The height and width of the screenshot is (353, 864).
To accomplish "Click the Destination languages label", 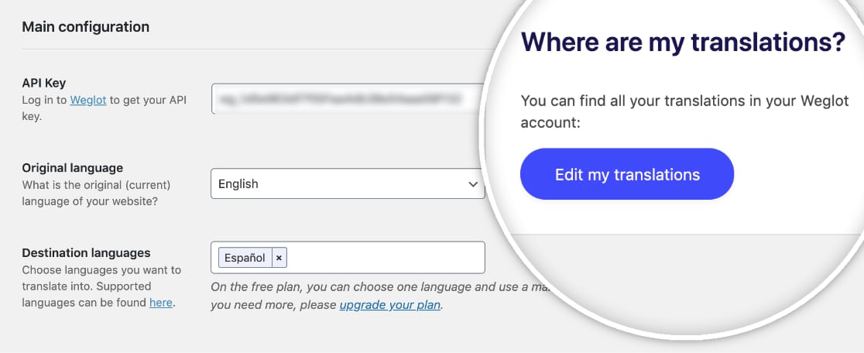I will coord(86,253).
